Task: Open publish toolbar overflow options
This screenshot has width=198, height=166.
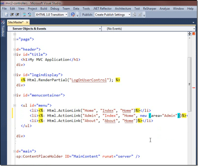Action: click(x=144, y=15)
